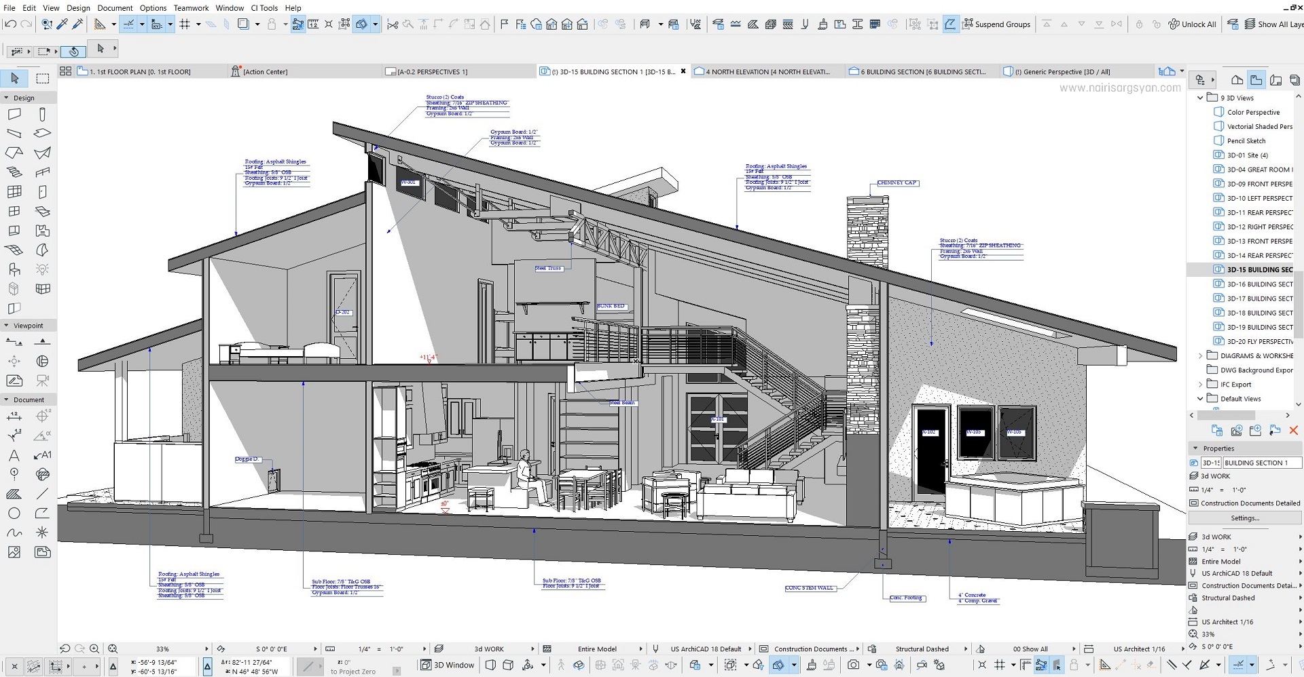Select 3D-16 BUILDING SECT view in Navigator
Viewport: 1304px width, 677px height.
(1253, 284)
